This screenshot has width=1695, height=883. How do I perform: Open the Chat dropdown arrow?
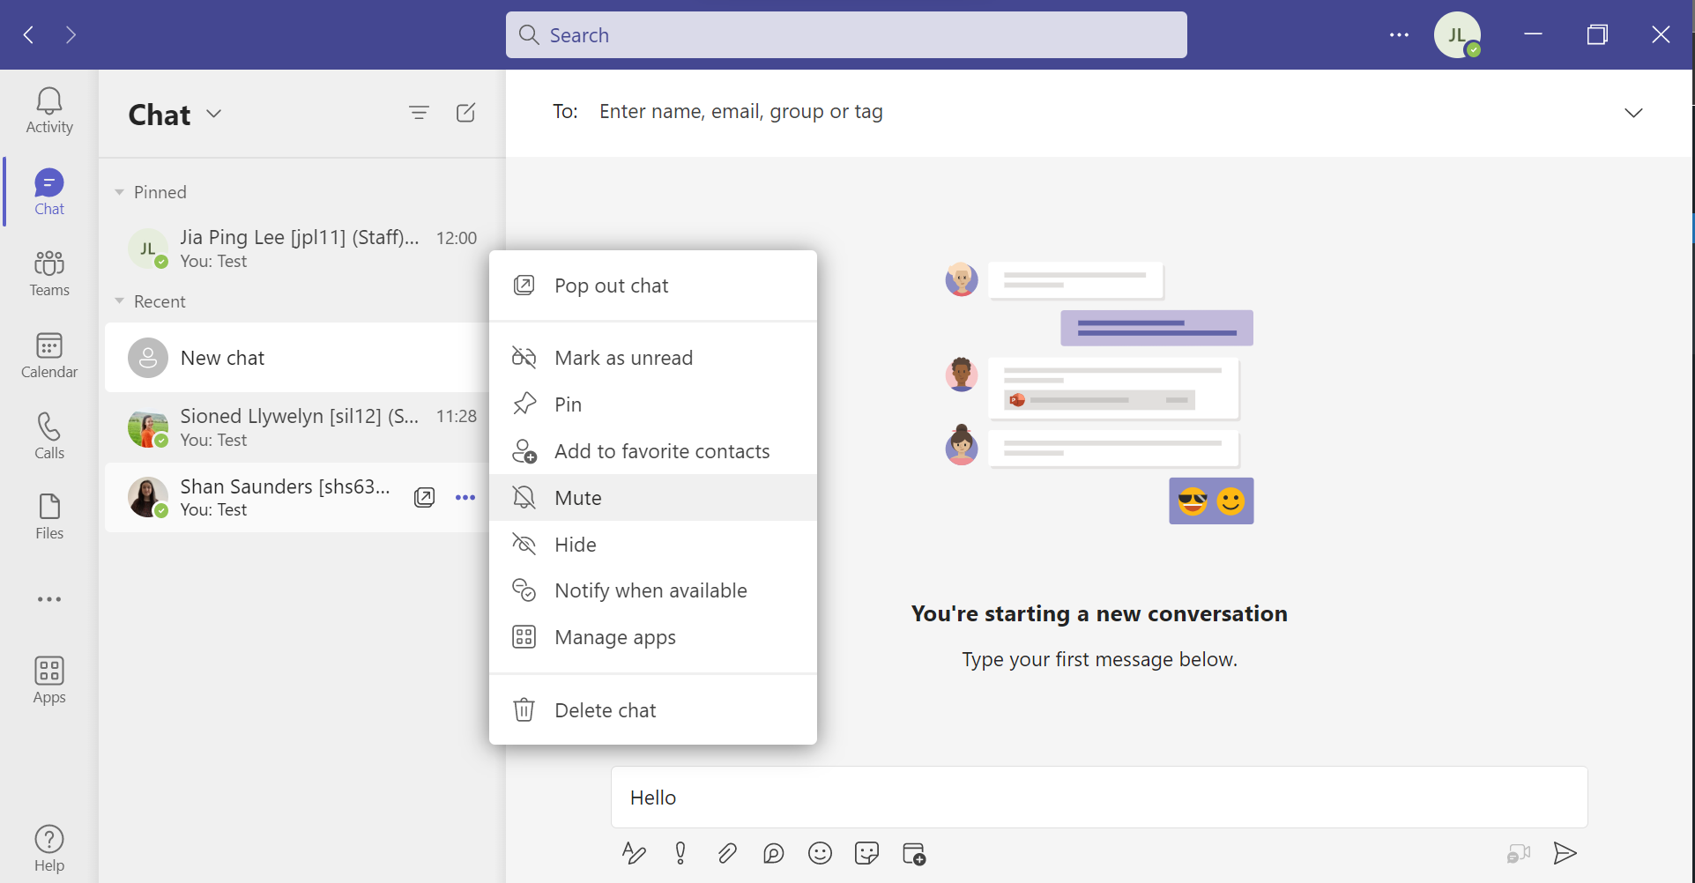(x=212, y=114)
